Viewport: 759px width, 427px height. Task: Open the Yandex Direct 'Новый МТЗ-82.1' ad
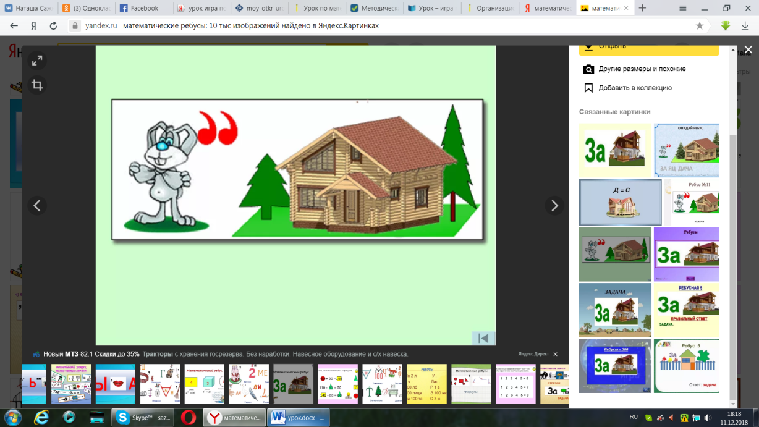(x=225, y=354)
